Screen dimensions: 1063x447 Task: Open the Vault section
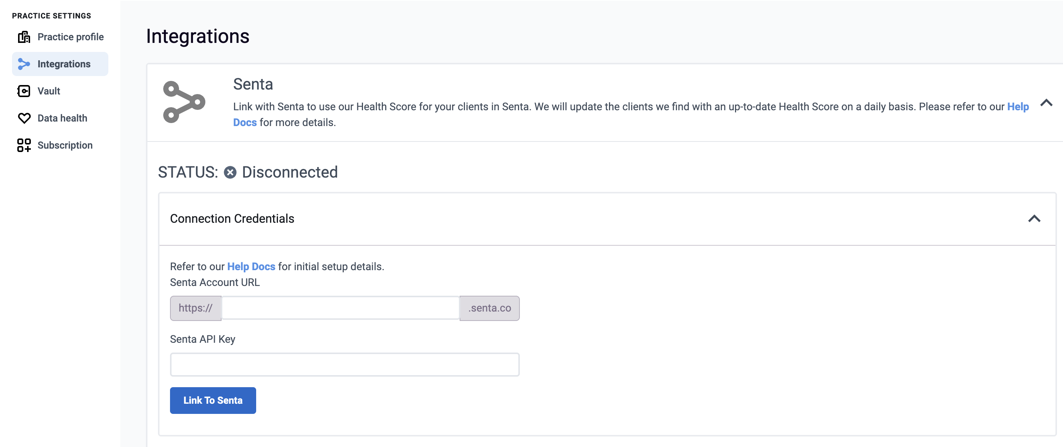pos(60,91)
